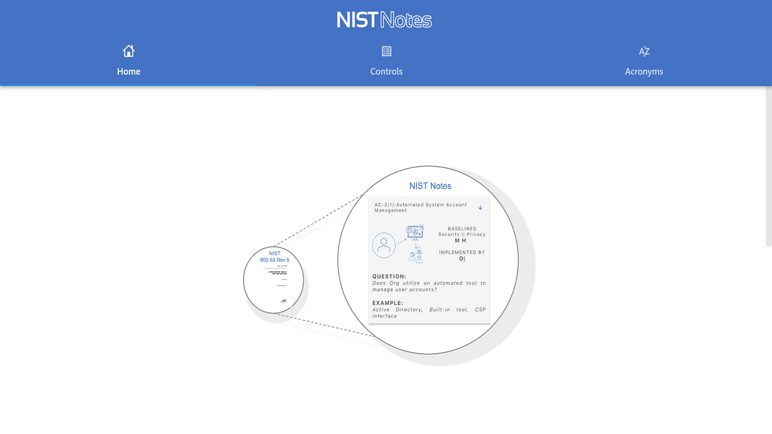Click the 'IMPLEMENTED BY' label
Image resolution: width=772 pixels, height=434 pixels.
(x=462, y=253)
